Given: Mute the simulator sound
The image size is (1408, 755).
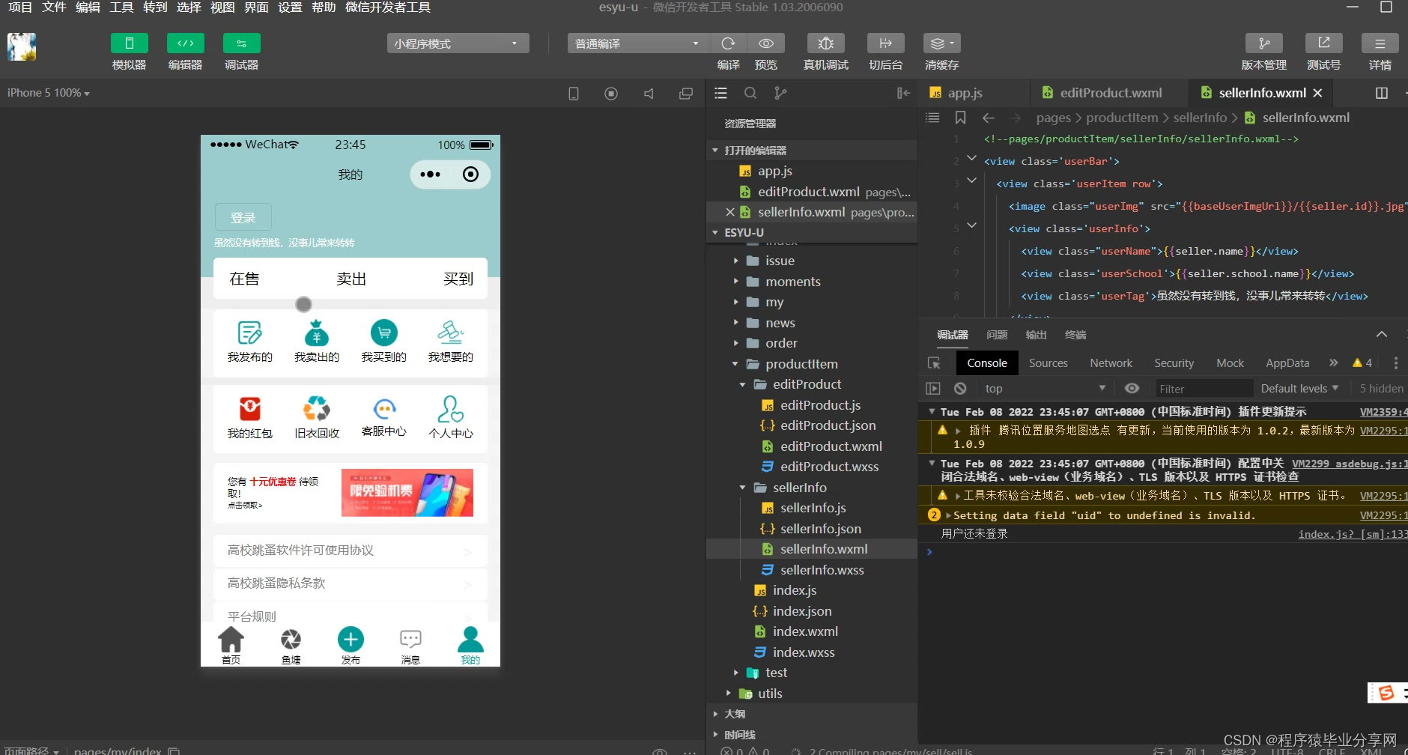Looking at the screenshot, I should [x=649, y=94].
